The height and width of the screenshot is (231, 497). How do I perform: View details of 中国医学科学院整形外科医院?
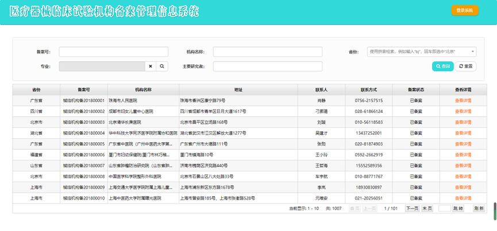pos(463,177)
